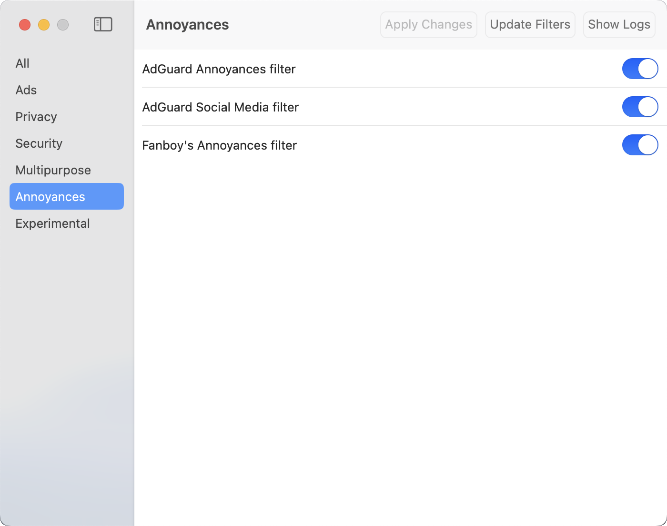Disable the AdGuard Annoyances filter switch

(x=640, y=69)
